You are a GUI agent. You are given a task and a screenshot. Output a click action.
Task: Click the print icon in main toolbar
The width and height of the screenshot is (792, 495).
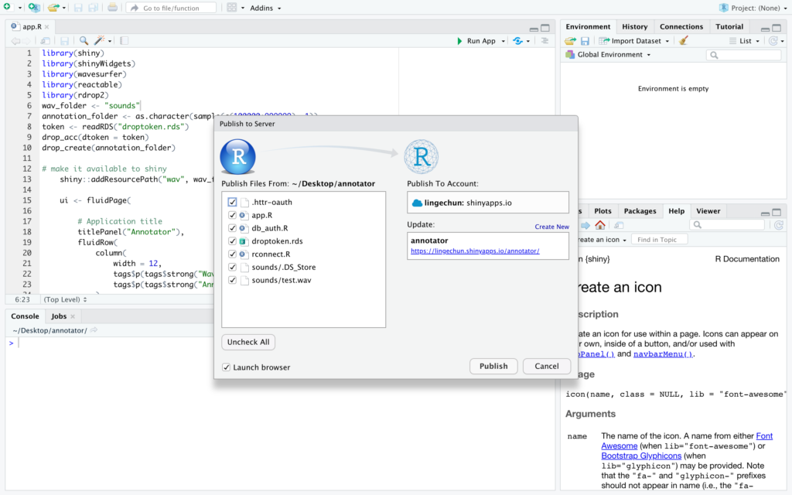click(113, 8)
